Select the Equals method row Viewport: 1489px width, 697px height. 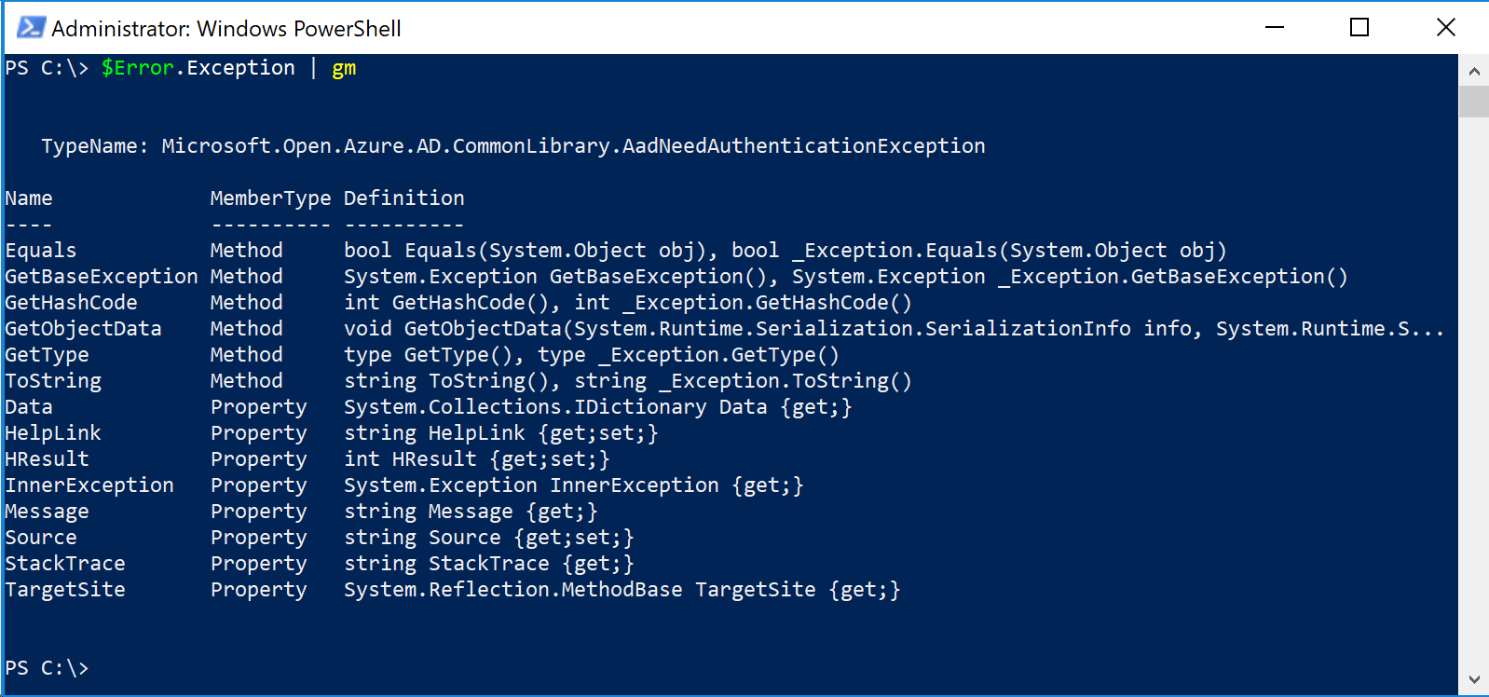click(x=40, y=250)
